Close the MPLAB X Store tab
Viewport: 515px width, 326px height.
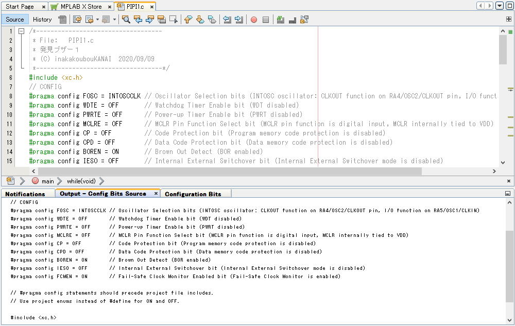(110, 7)
